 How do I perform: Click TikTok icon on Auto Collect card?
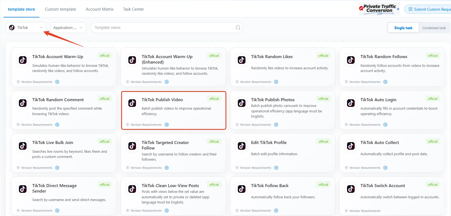(351, 146)
